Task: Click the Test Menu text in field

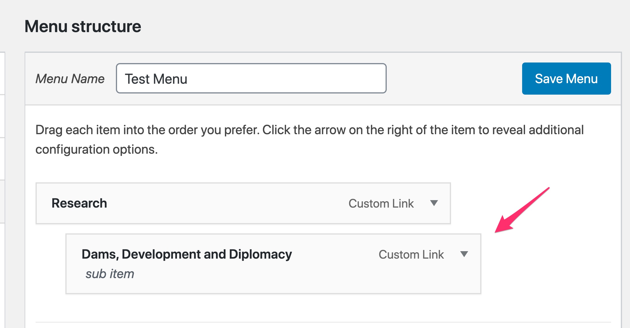Action: 156,79
